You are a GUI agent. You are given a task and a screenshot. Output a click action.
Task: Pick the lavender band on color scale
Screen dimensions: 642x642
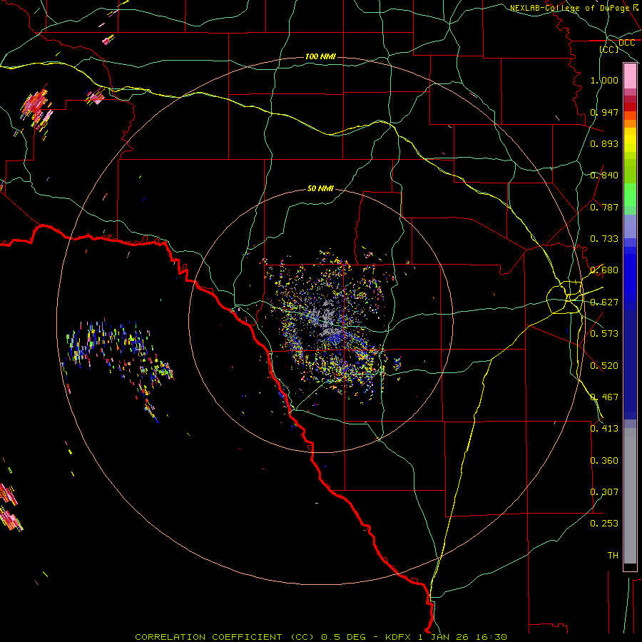point(630,226)
